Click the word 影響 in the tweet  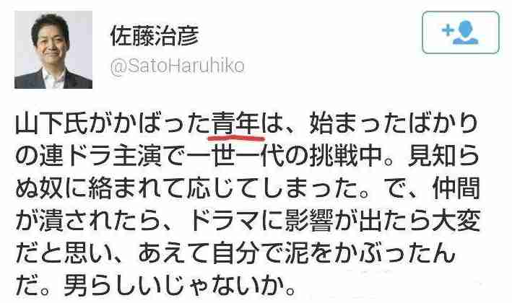[309, 221]
